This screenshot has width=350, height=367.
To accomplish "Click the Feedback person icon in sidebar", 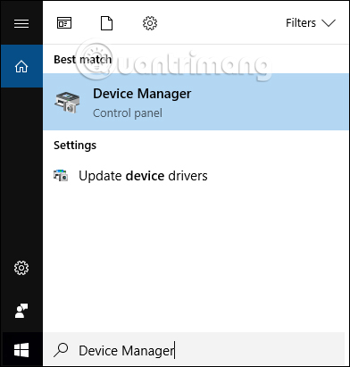I will coord(21,311).
